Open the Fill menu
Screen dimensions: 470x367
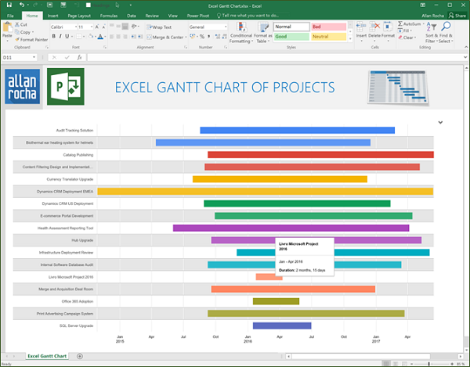(x=405, y=31)
